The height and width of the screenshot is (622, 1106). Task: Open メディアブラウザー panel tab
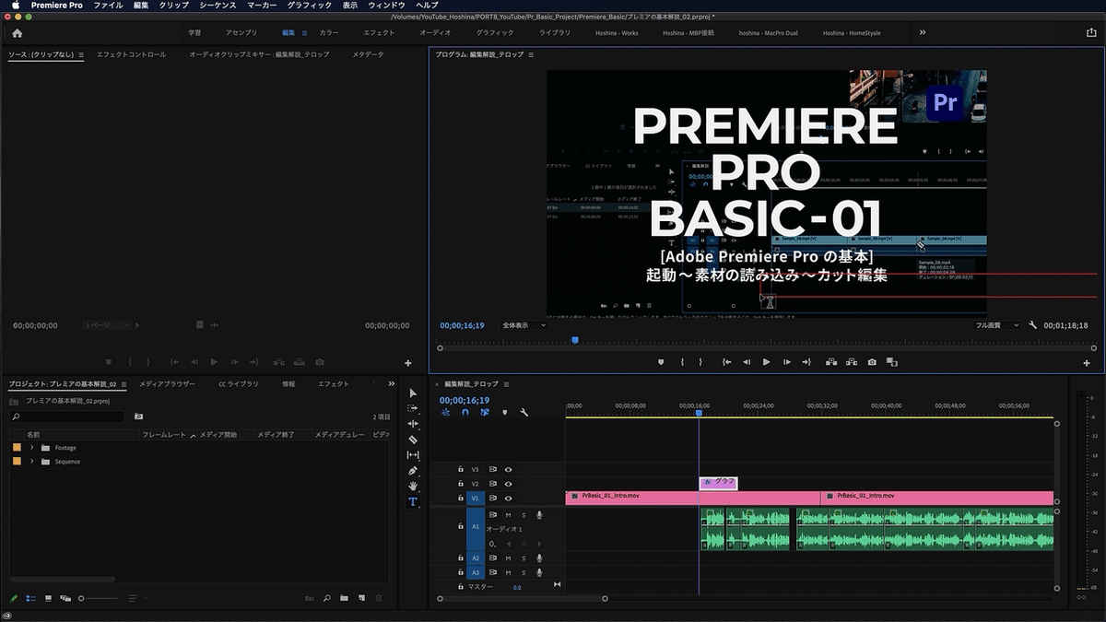tap(168, 383)
